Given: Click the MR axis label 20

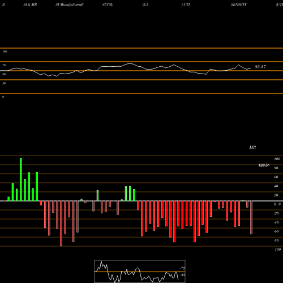Looking at the screenshot, I should (276, 195).
